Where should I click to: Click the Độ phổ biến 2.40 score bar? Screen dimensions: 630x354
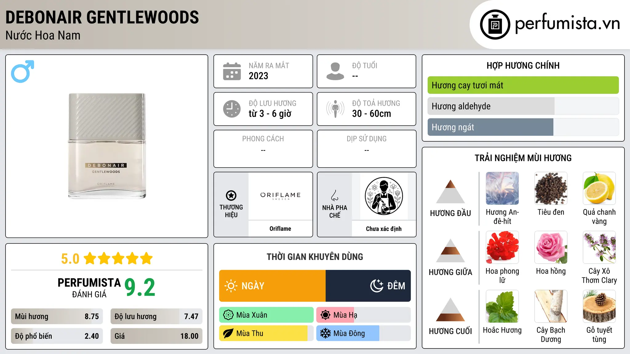coord(57,336)
